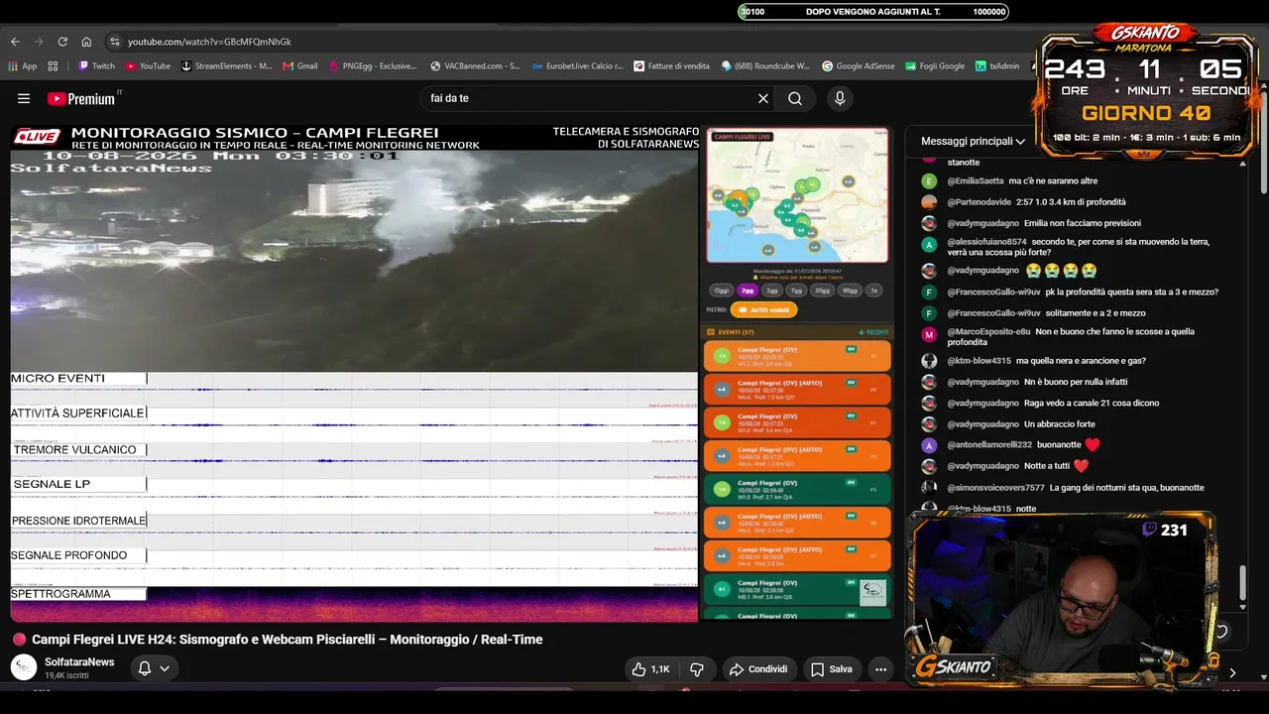This screenshot has width=1269, height=714.
Task: Open the VACBanned.com bookmark
Action: (x=475, y=66)
